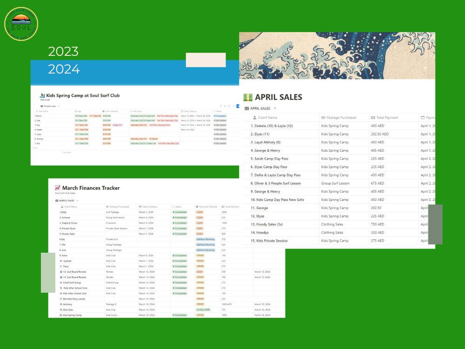465x349 pixels.
Task: Open the Friday 12+ time tag in Kay's row
Action: coord(118,125)
